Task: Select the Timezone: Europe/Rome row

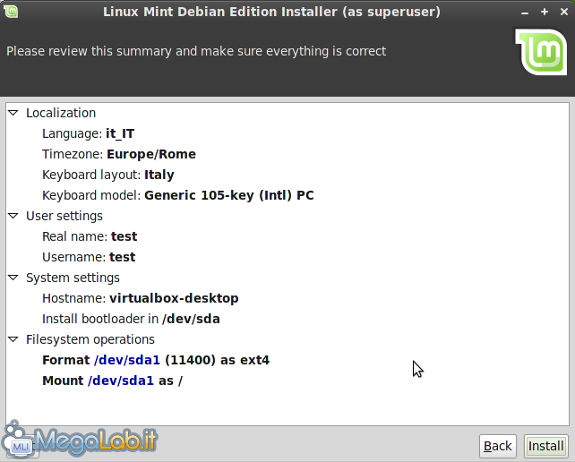Action: (118, 154)
